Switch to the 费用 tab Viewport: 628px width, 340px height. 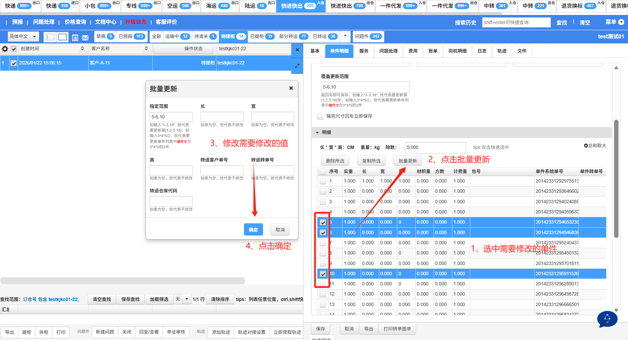(x=413, y=51)
